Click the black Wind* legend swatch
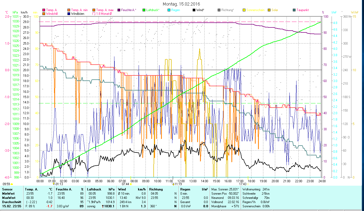The height and width of the screenshot is (211, 364). click(x=194, y=10)
